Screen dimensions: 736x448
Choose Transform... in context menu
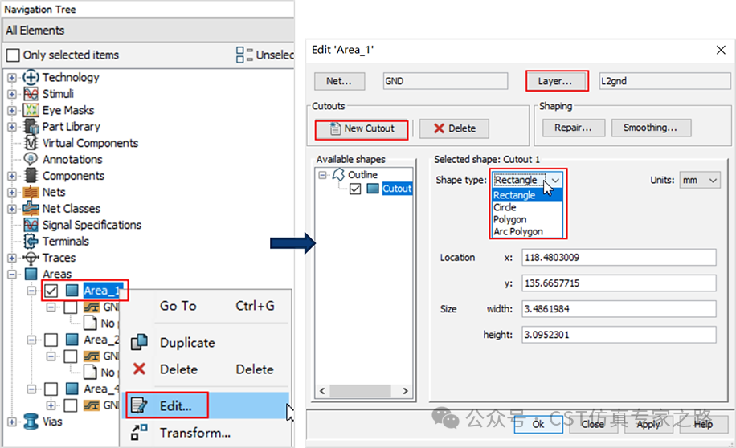(194, 433)
